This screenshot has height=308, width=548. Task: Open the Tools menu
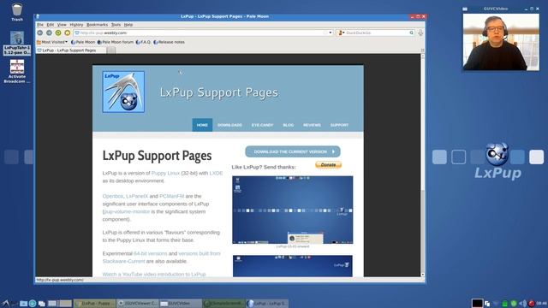point(116,25)
